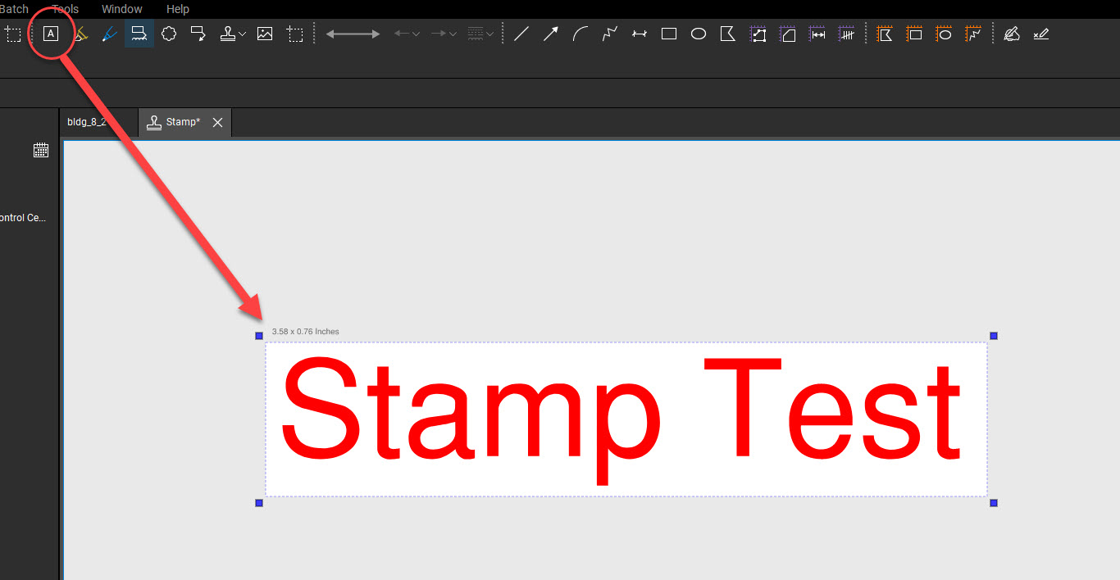Screen dimensions: 1120x580
Task: Open the Tools menu
Action: pos(66,9)
